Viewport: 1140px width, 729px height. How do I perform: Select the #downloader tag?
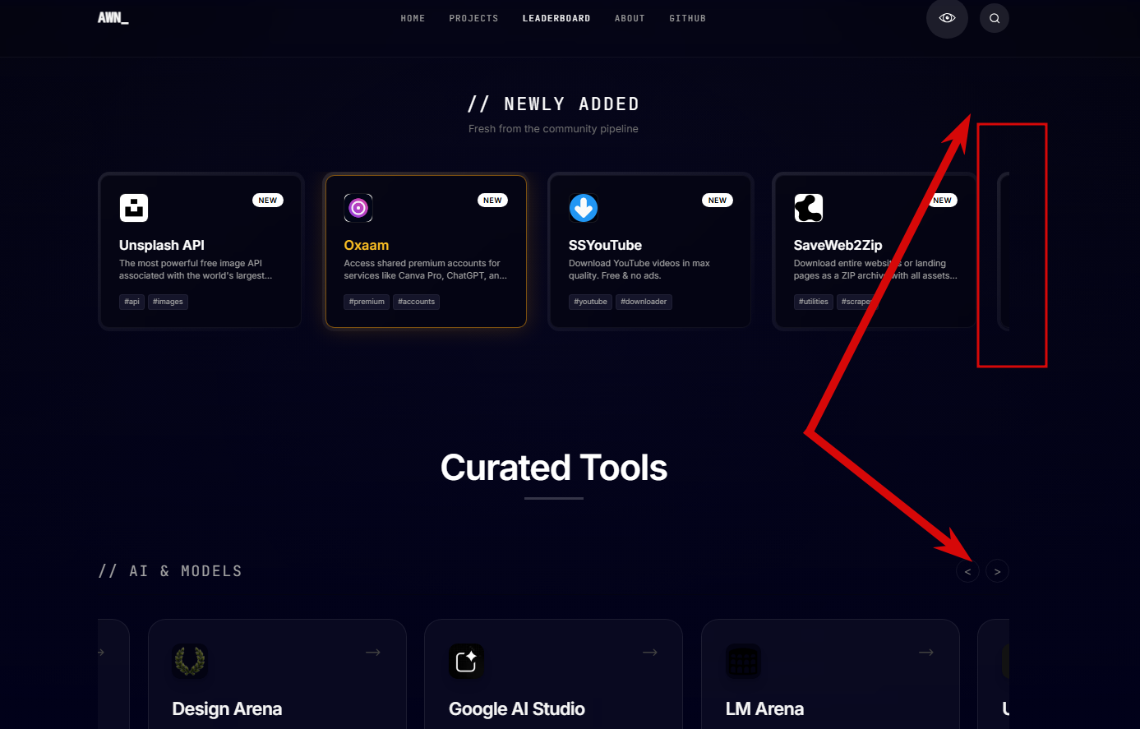click(644, 302)
